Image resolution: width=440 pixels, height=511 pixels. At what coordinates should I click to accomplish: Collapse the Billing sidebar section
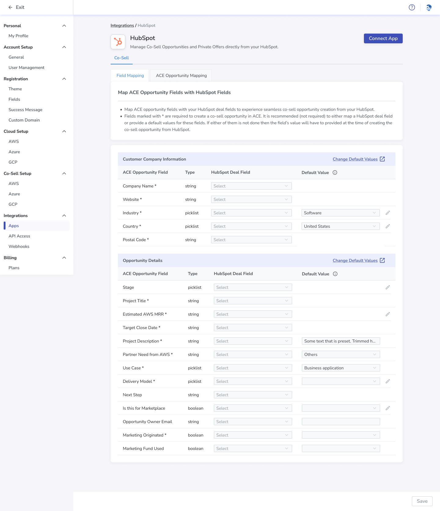tap(64, 258)
